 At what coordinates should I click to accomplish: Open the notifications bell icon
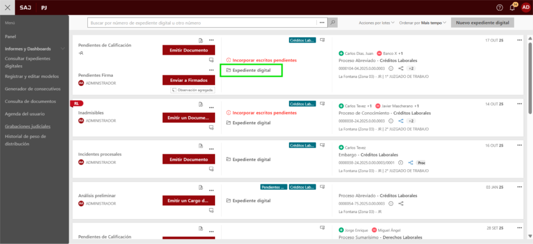(513, 7)
